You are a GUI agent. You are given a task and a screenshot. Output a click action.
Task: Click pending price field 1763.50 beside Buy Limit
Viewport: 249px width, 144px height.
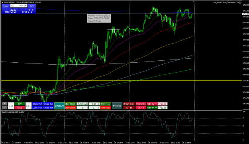(x=82, y=104)
